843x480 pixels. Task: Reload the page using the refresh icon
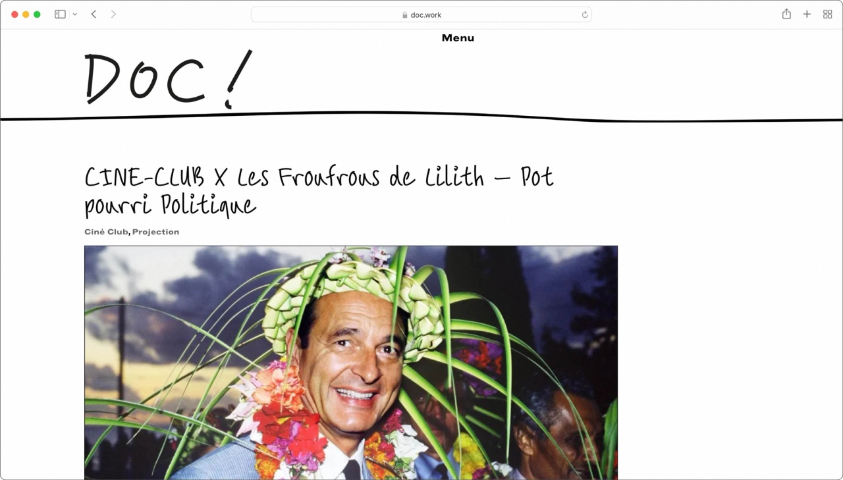(584, 14)
